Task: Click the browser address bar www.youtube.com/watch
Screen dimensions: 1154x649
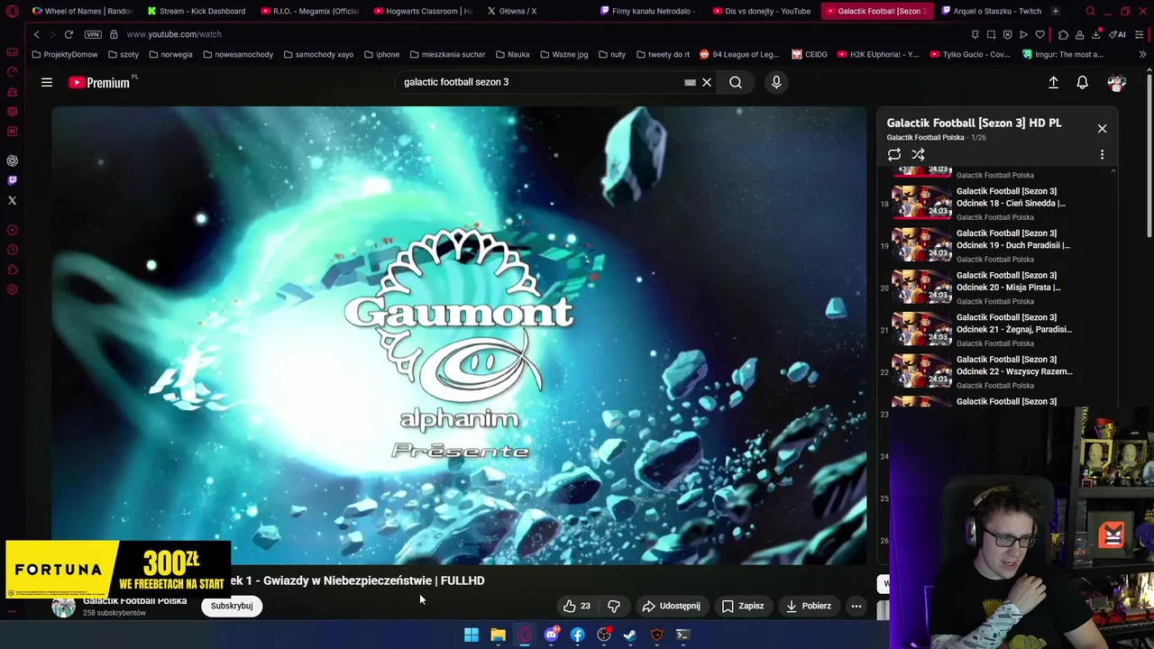Action: [x=174, y=34]
